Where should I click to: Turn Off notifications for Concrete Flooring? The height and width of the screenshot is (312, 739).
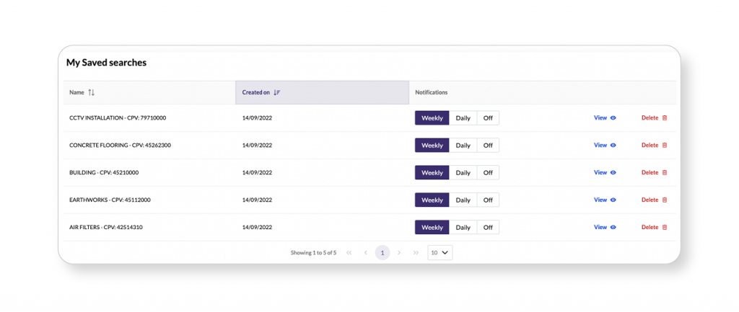[x=488, y=146]
